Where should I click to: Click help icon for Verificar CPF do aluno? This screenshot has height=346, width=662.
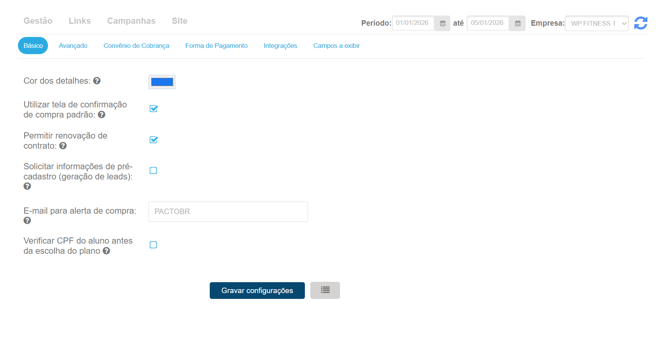click(106, 251)
